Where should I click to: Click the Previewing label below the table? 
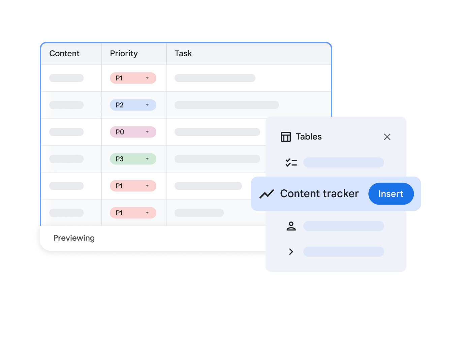74,238
